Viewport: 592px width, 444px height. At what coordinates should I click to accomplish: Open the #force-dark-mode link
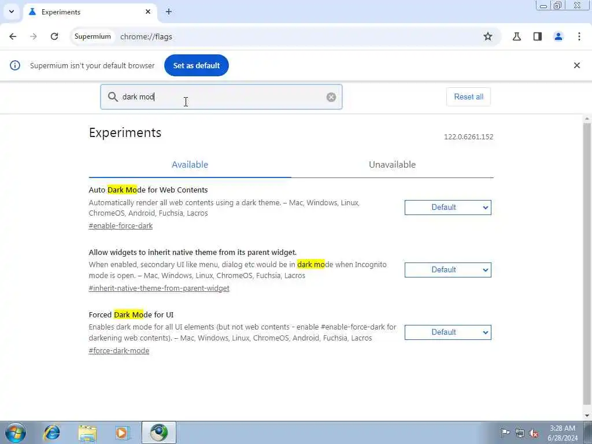coord(119,351)
